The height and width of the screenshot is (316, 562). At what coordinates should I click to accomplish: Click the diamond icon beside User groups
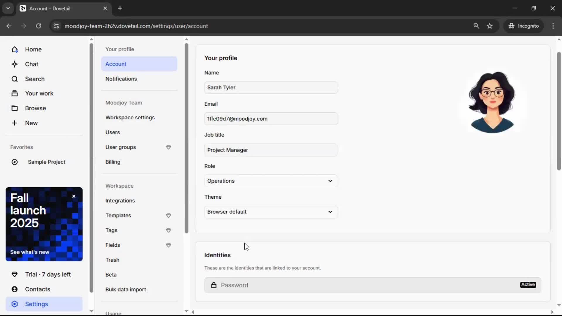(168, 147)
